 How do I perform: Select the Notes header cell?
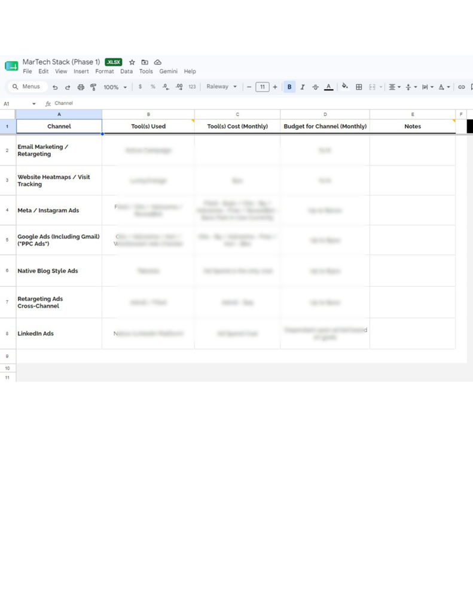(413, 127)
